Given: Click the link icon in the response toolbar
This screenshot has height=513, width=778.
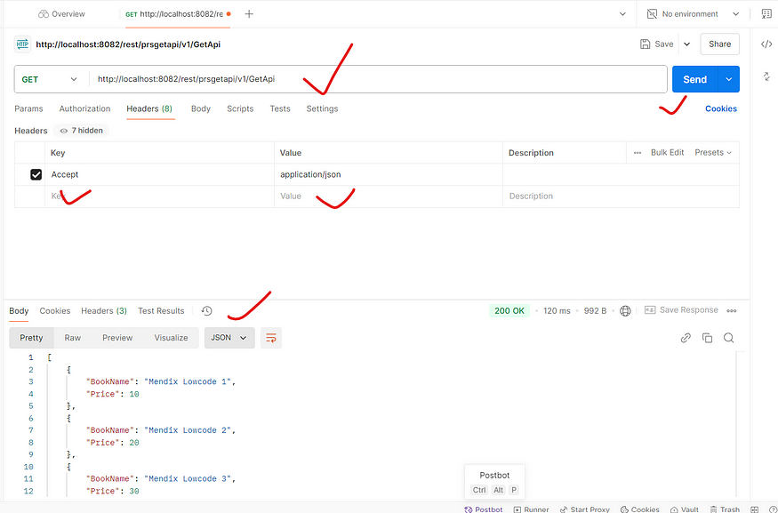Looking at the screenshot, I should tap(686, 338).
